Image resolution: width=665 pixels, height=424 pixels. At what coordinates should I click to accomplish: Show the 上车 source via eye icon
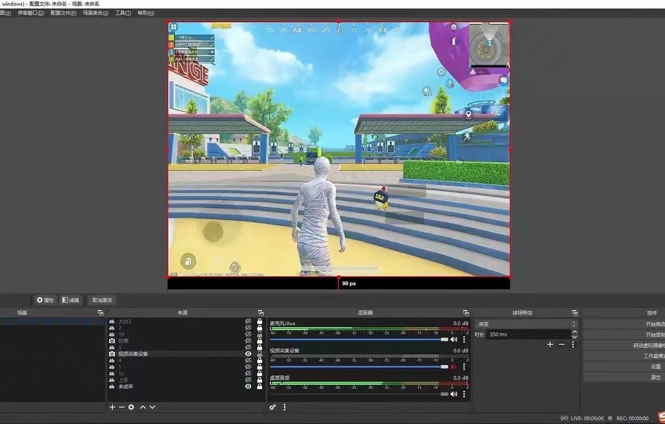click(x=248, y=380)
